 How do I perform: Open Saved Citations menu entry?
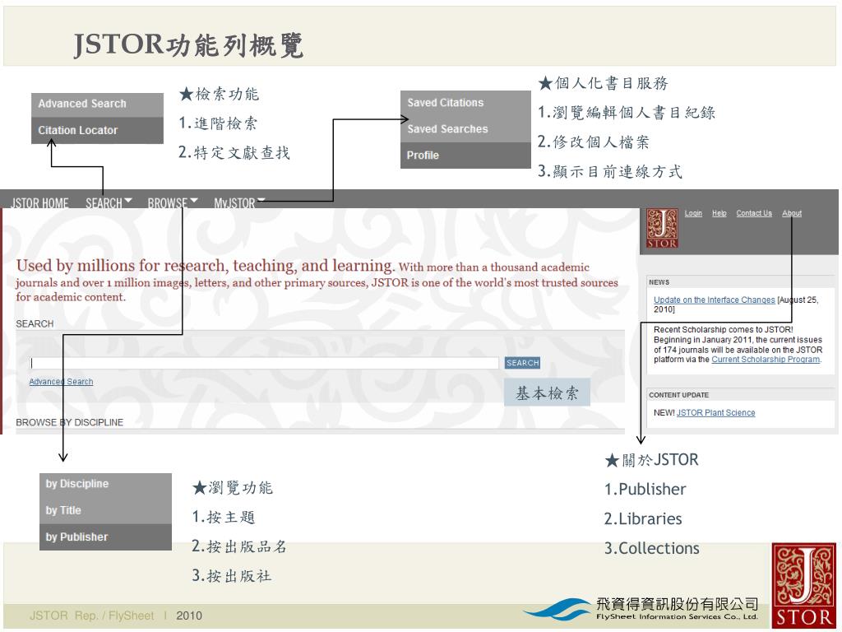click(x=465, y=103)
